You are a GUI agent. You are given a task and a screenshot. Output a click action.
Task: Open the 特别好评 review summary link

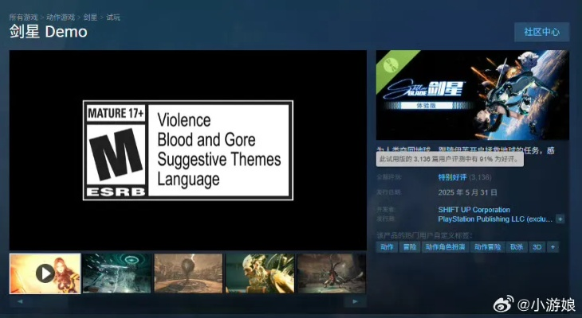452,177
